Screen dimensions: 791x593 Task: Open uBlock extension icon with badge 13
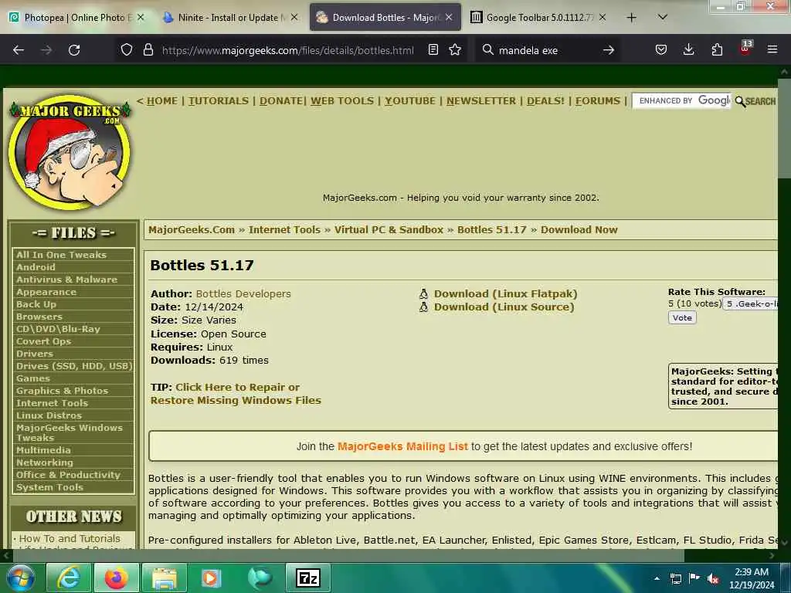(x=745, y=49)
